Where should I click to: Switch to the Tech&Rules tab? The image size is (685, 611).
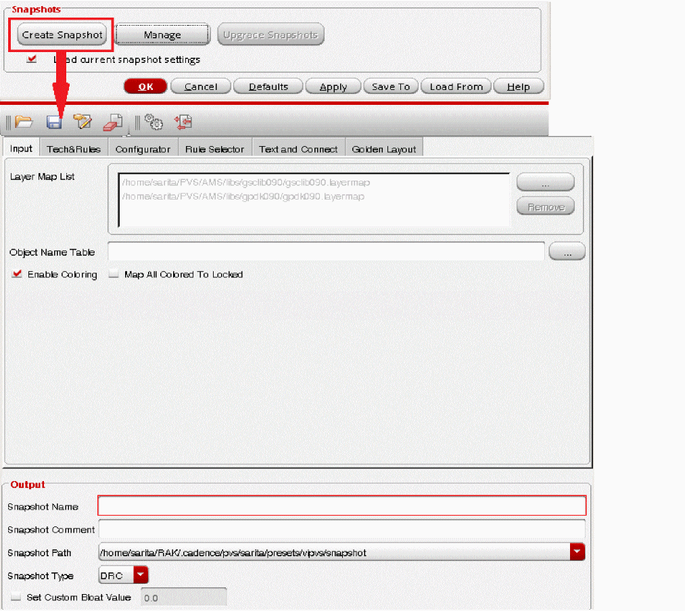74,149
